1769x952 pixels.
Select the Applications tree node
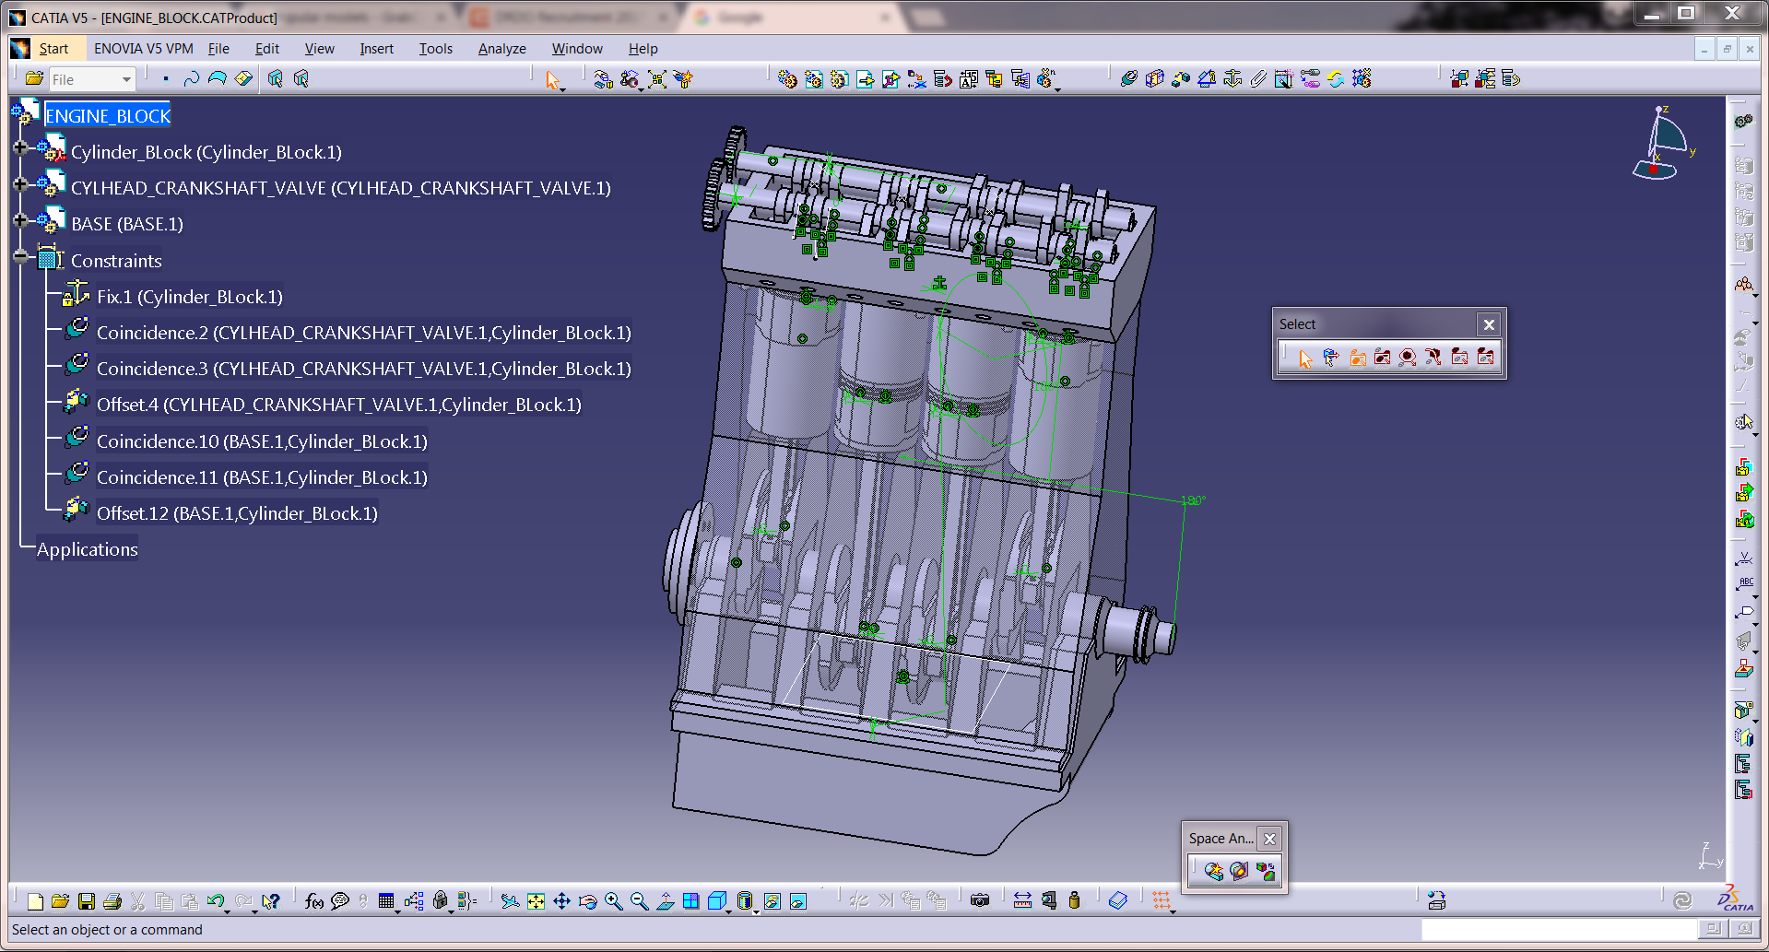[88, 549]
